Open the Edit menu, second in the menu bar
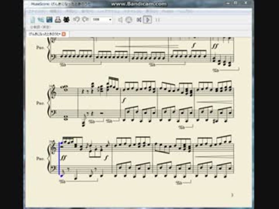279x209 pixels. coord(56,11)
